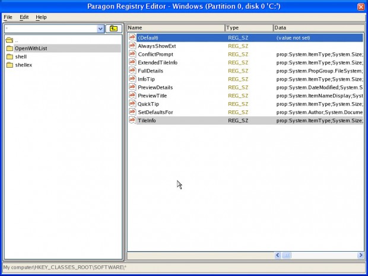Click the shellex folder icon

[x=9, y=65]
